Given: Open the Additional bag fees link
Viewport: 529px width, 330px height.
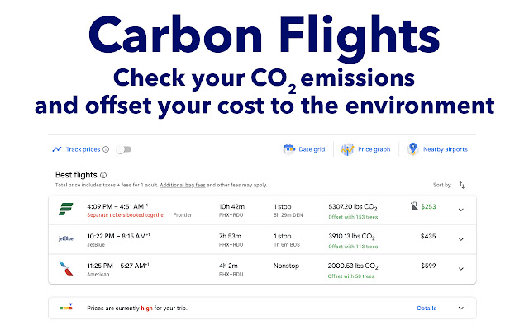Looking at the screenshot, I should coord(182,186).
